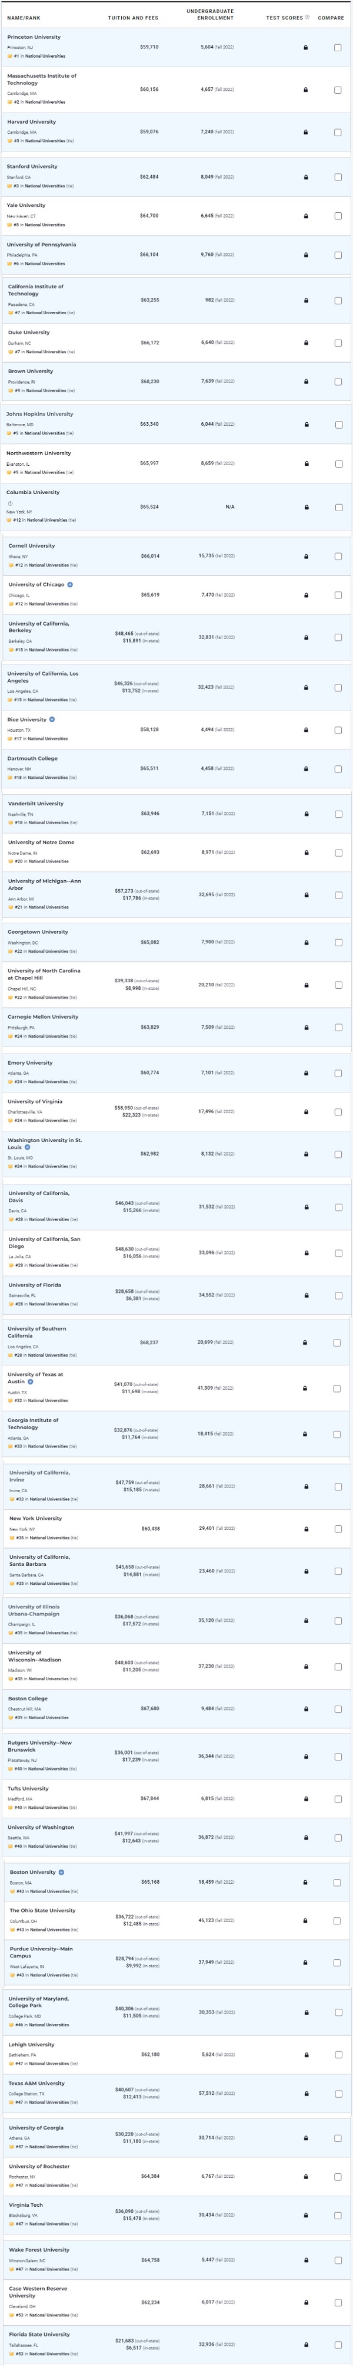The width and height of the screenshot is (353, 2366).
Task: Tick compare checkbox for Case Western Reserve University
Action: click(338, 2303)
